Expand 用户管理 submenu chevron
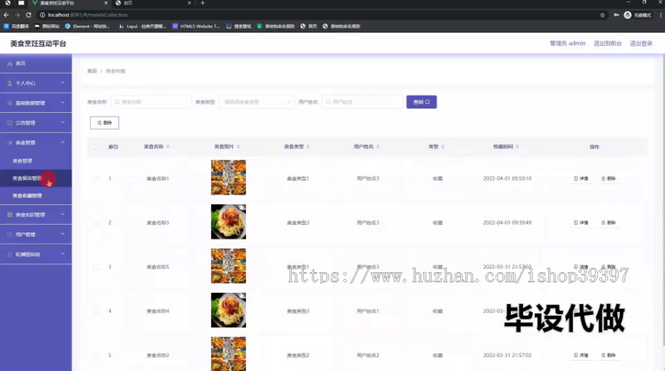Screen dimensions: 665x371 pyautogui.click(x=63, y=235)
